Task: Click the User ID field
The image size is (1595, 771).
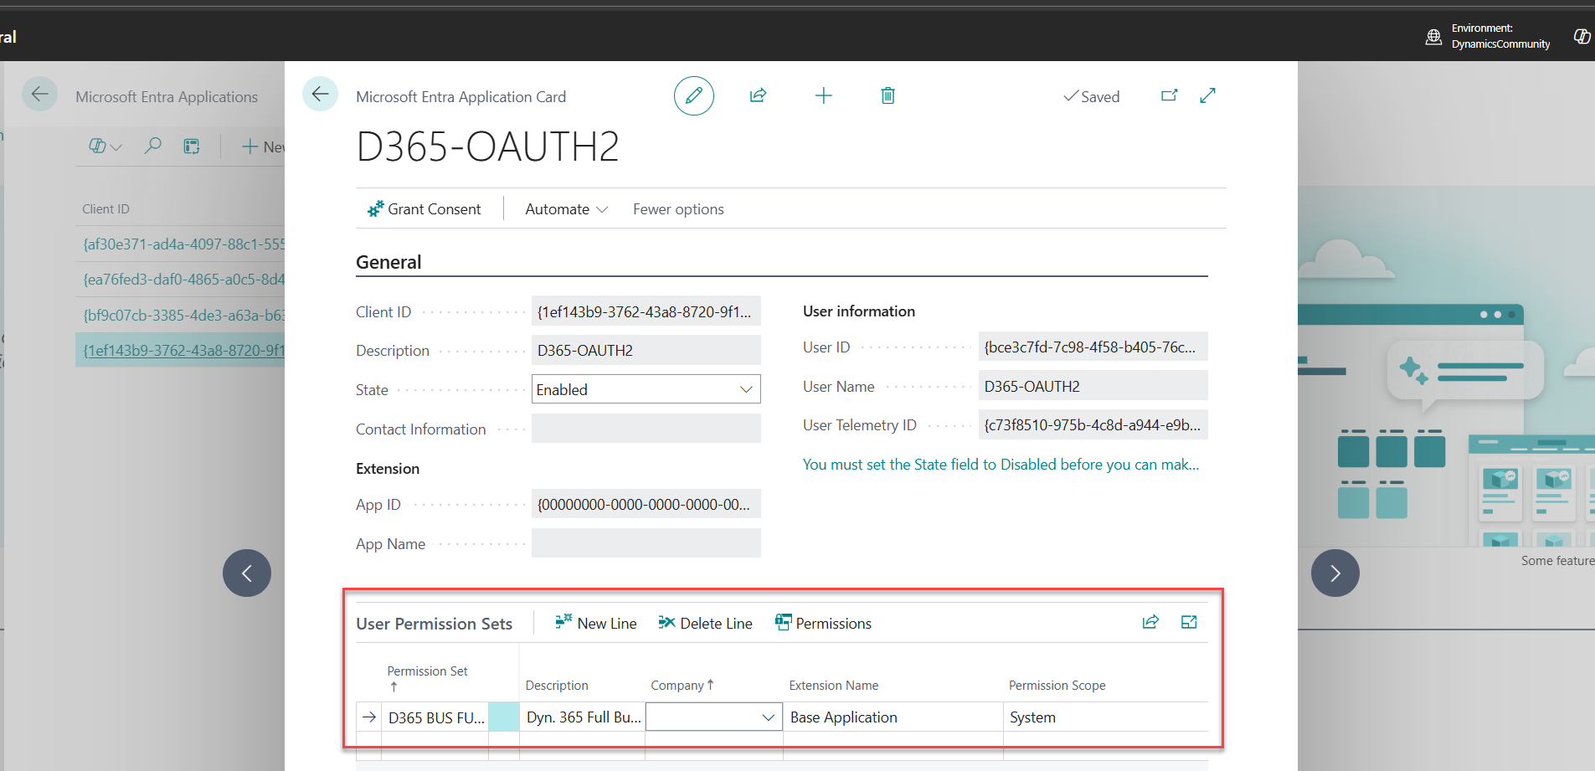Action: [1093, 347]
